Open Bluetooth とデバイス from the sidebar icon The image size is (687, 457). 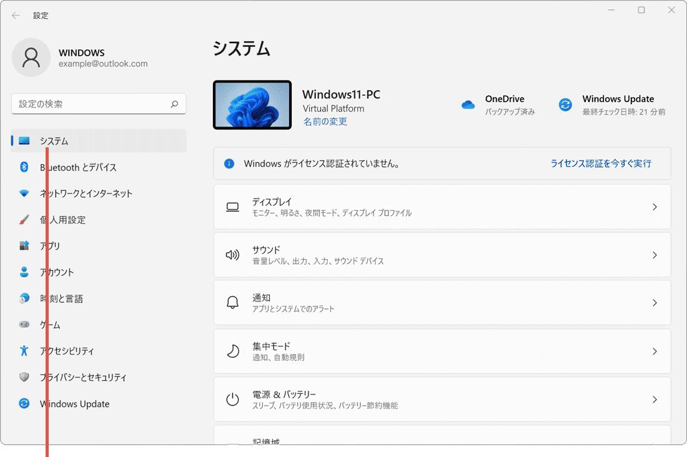24,167
